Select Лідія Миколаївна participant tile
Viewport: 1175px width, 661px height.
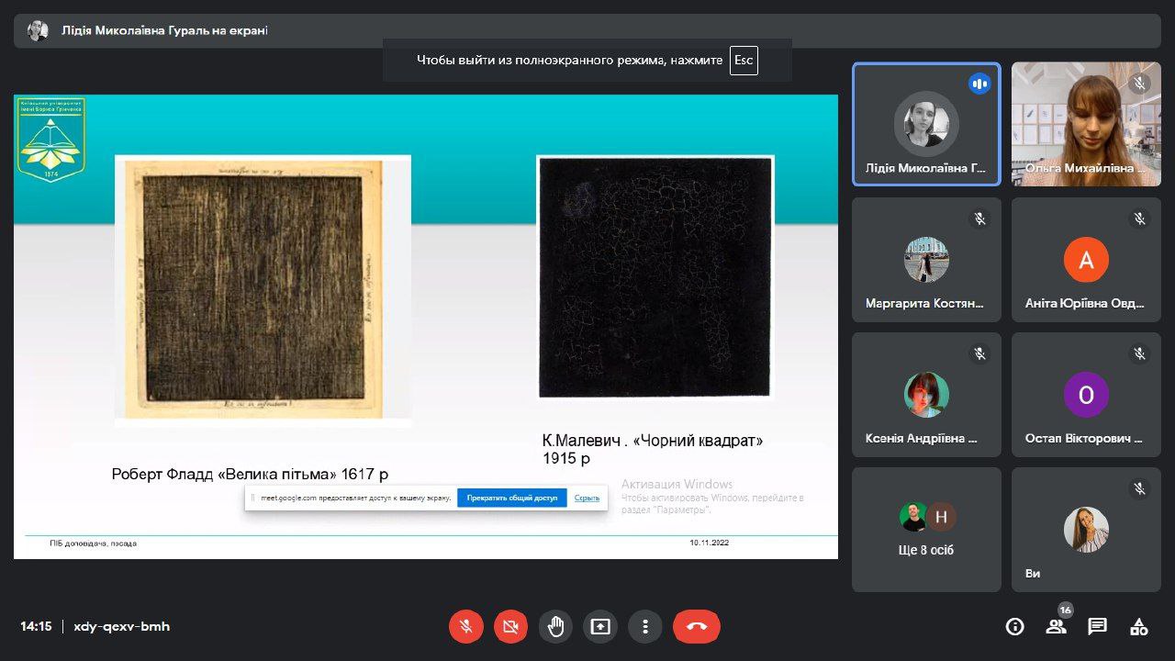pyautogui.click(x=926, y=124)
